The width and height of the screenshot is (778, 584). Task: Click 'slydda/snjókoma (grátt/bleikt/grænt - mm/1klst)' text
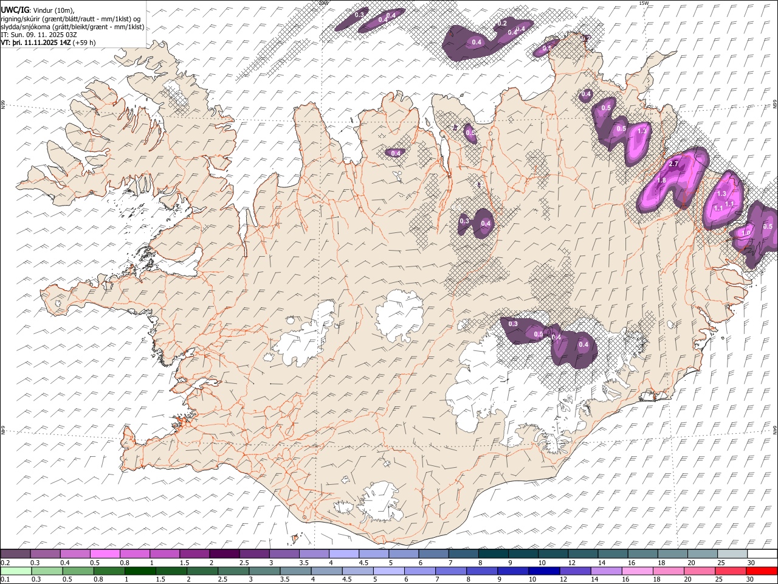coord(72,27)
